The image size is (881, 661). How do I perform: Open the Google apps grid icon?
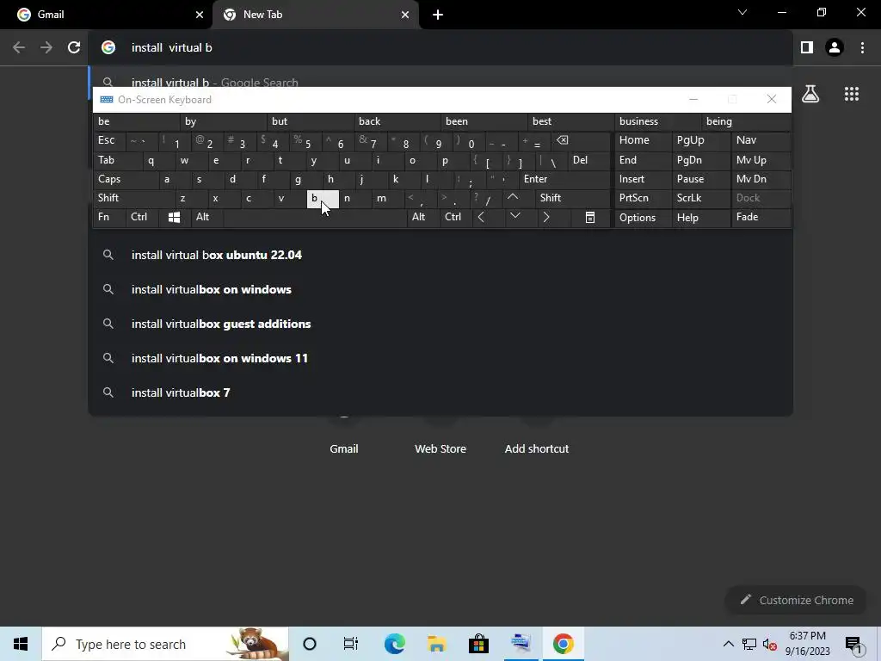852,94
